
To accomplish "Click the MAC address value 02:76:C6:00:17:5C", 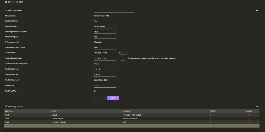I will coord(102,16).
